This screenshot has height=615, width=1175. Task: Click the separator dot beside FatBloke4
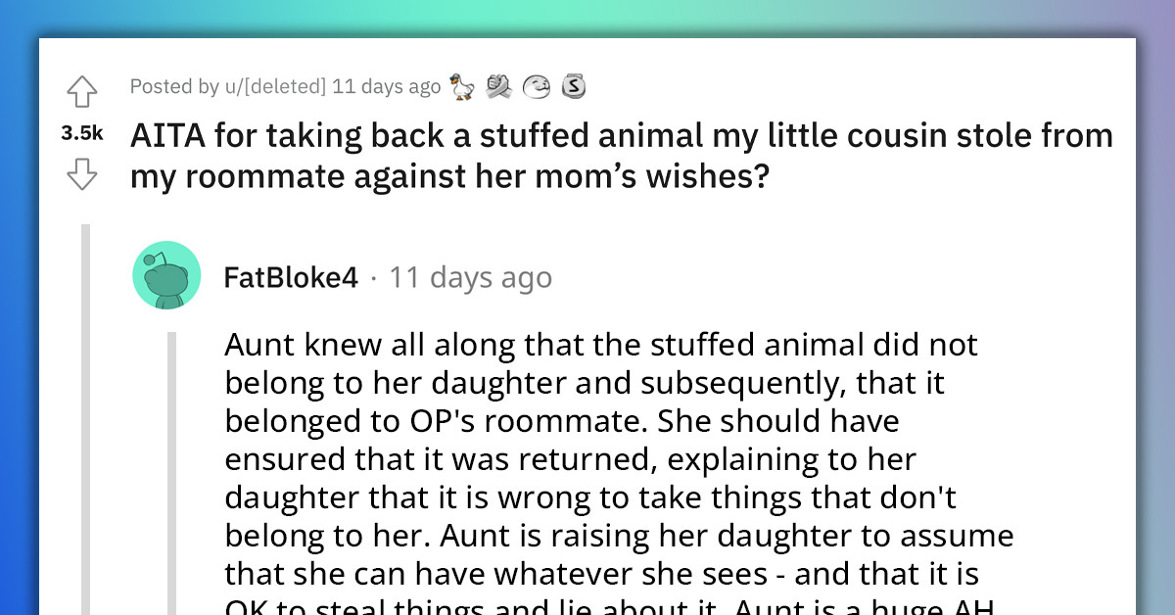coord(375,277)
